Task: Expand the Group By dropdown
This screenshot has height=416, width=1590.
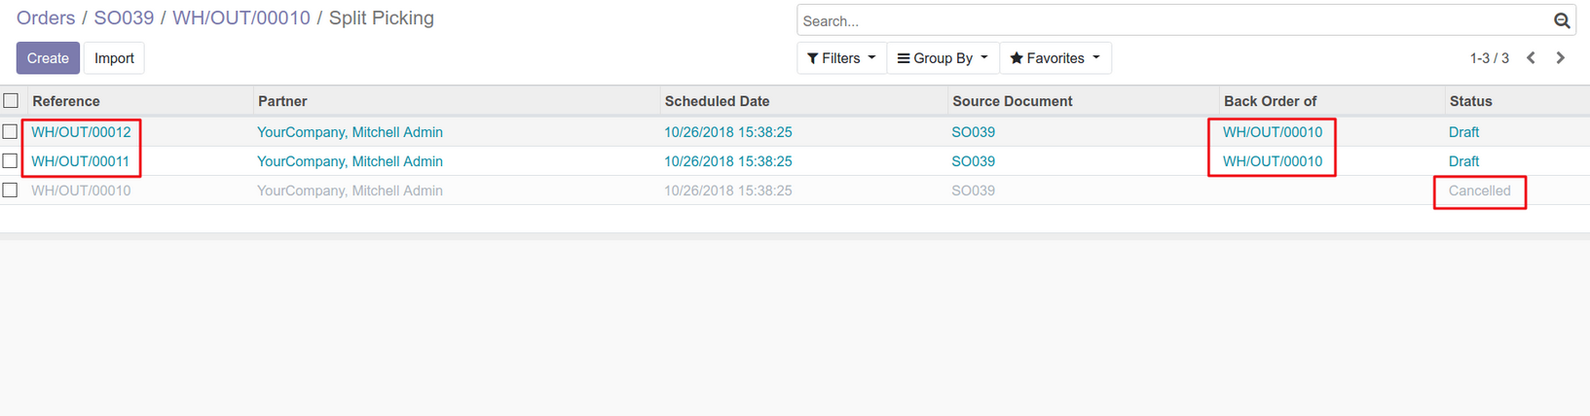Action: [x=943, y=58]
